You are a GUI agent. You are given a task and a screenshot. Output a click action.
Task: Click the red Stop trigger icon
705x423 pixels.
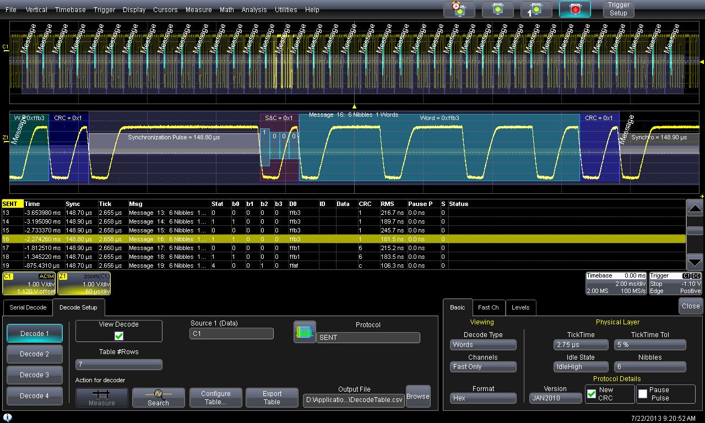[574, 9]
